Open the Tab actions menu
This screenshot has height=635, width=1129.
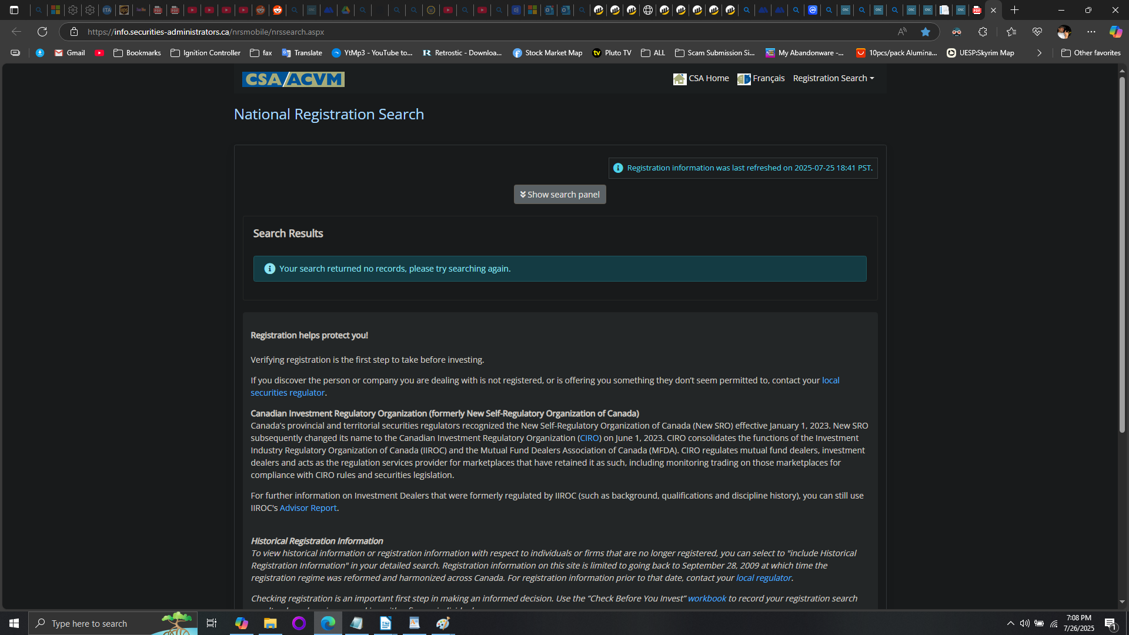14,10
